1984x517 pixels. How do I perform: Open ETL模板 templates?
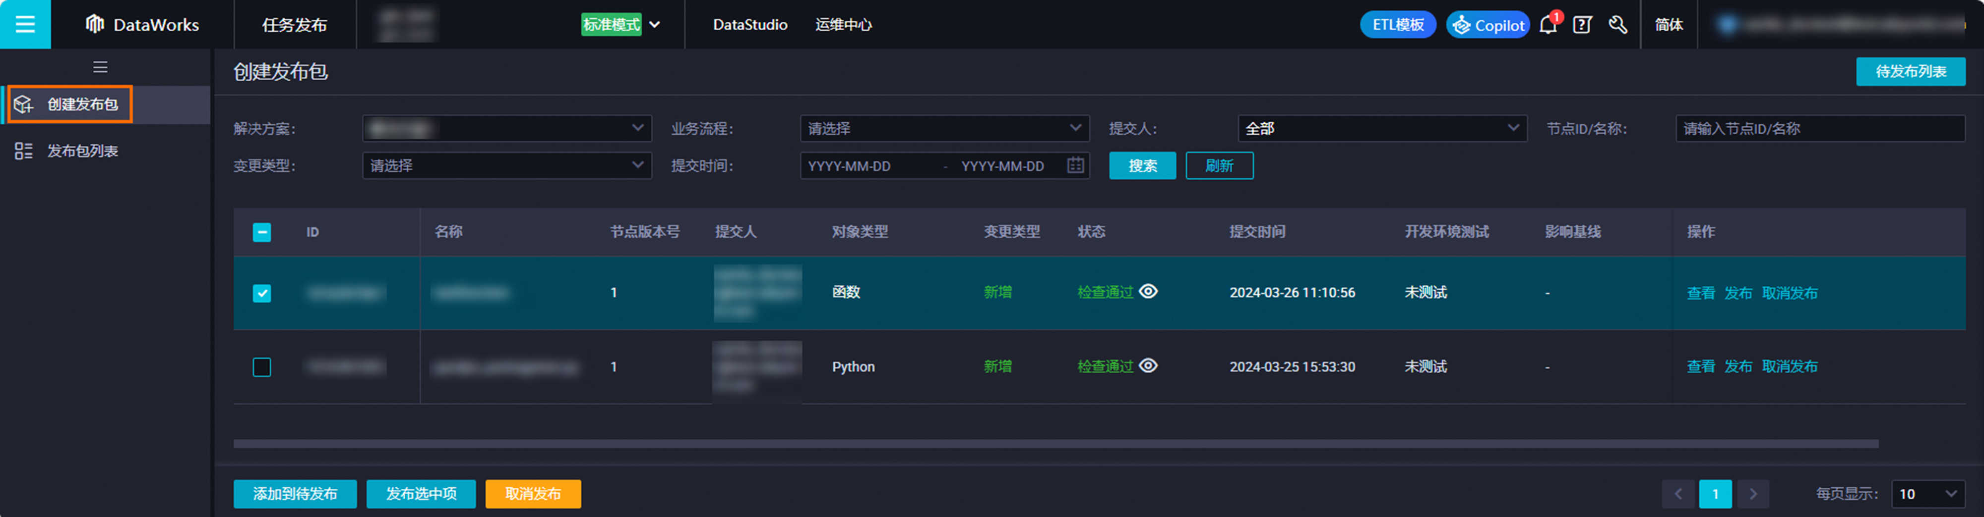pos(1398,25)
